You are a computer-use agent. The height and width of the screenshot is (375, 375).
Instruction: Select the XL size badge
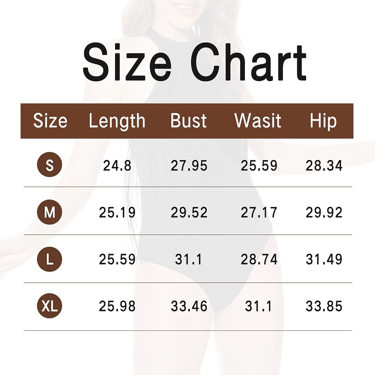pos(49,306)
